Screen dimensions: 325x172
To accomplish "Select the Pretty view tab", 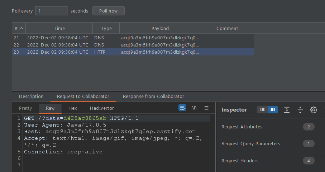I will pos(25,108).
